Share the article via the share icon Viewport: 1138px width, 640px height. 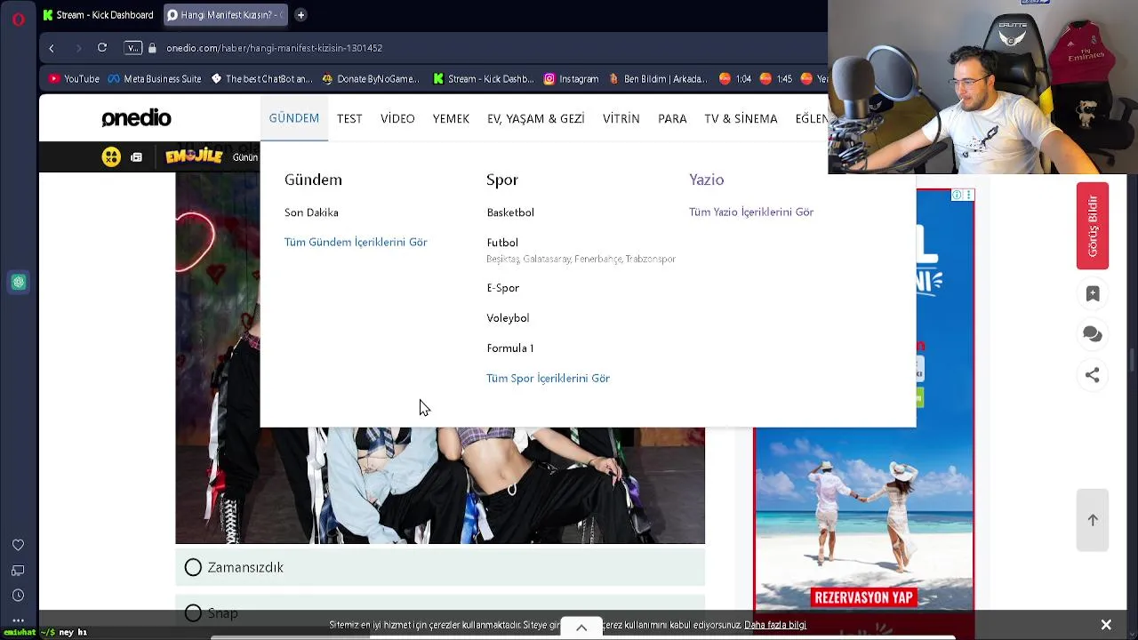pos(1093,375)
